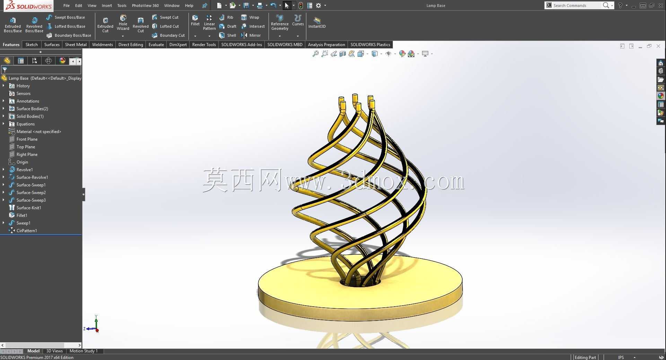The image size is (666, 360).
Task: Switch to the Surfaces tab
Action: pyautogui.click(x=52, y=44)
